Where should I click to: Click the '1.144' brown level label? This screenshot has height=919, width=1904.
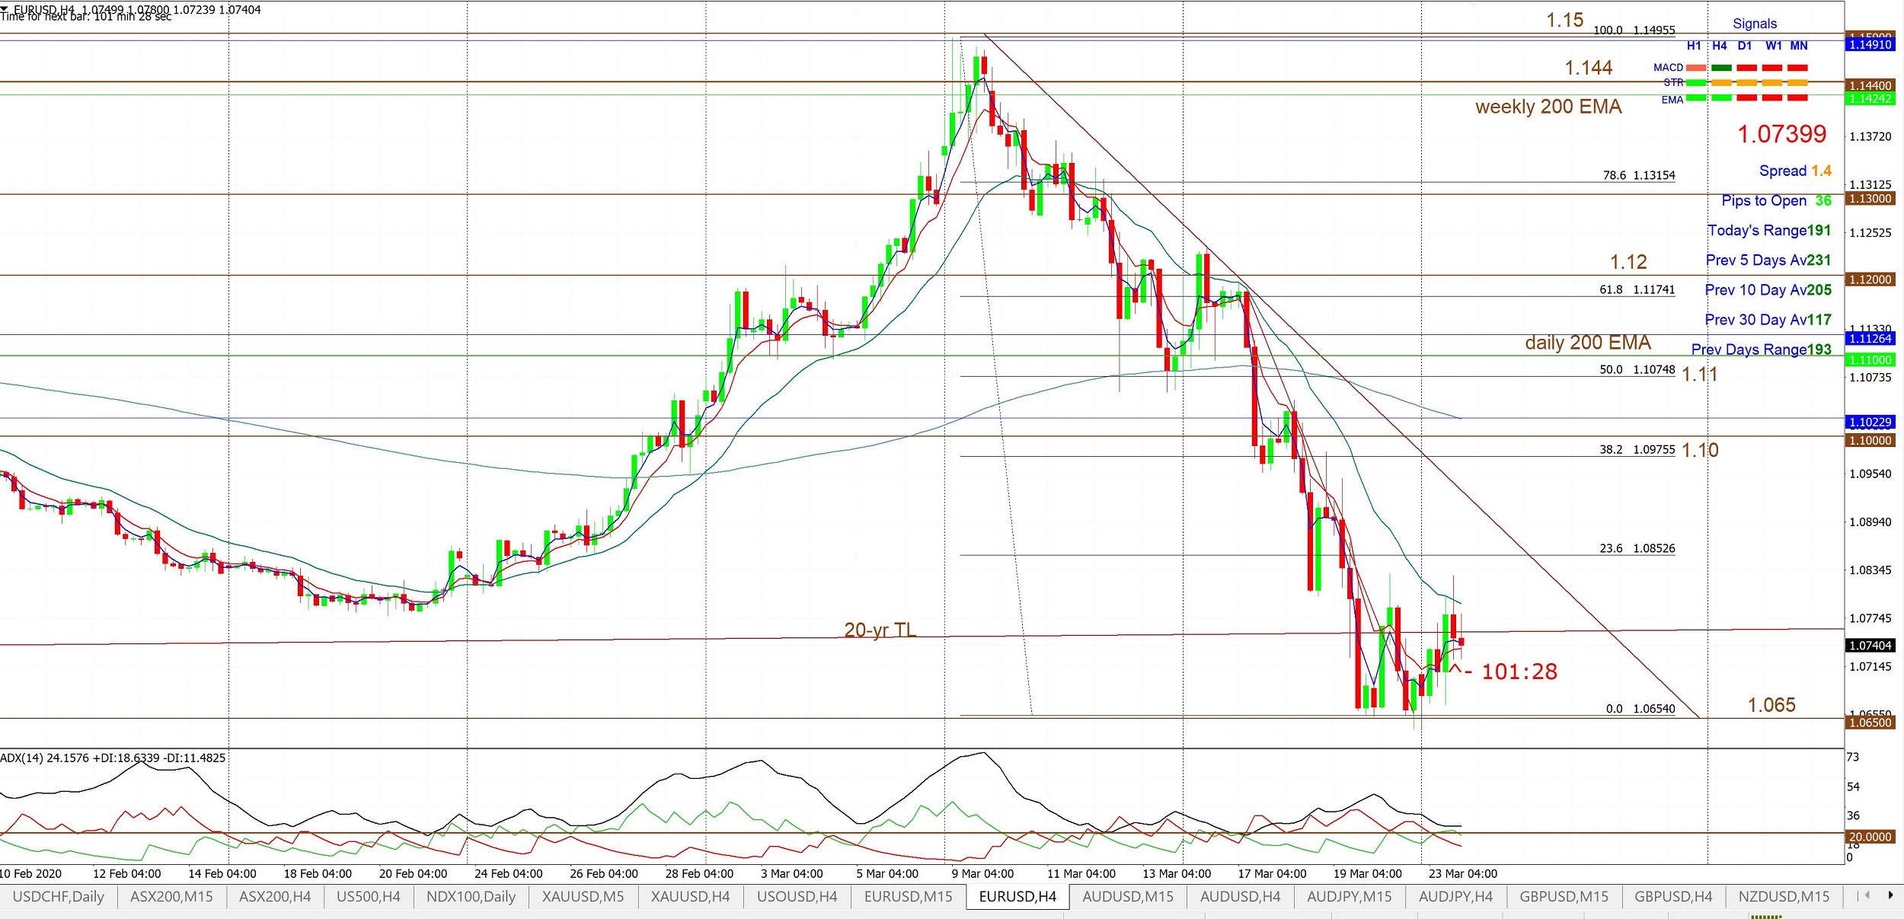tap(1588, 68)
